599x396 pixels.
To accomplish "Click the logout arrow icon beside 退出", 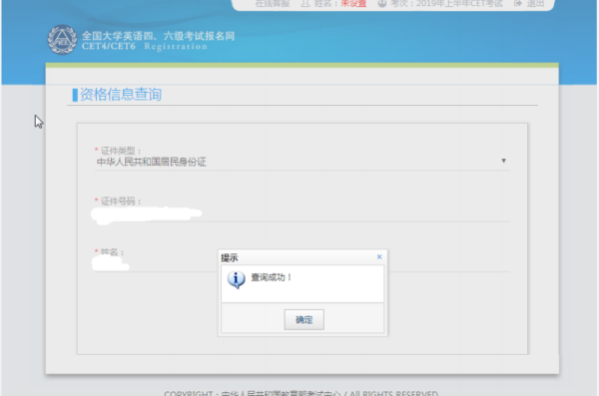I will click(517, 3).
